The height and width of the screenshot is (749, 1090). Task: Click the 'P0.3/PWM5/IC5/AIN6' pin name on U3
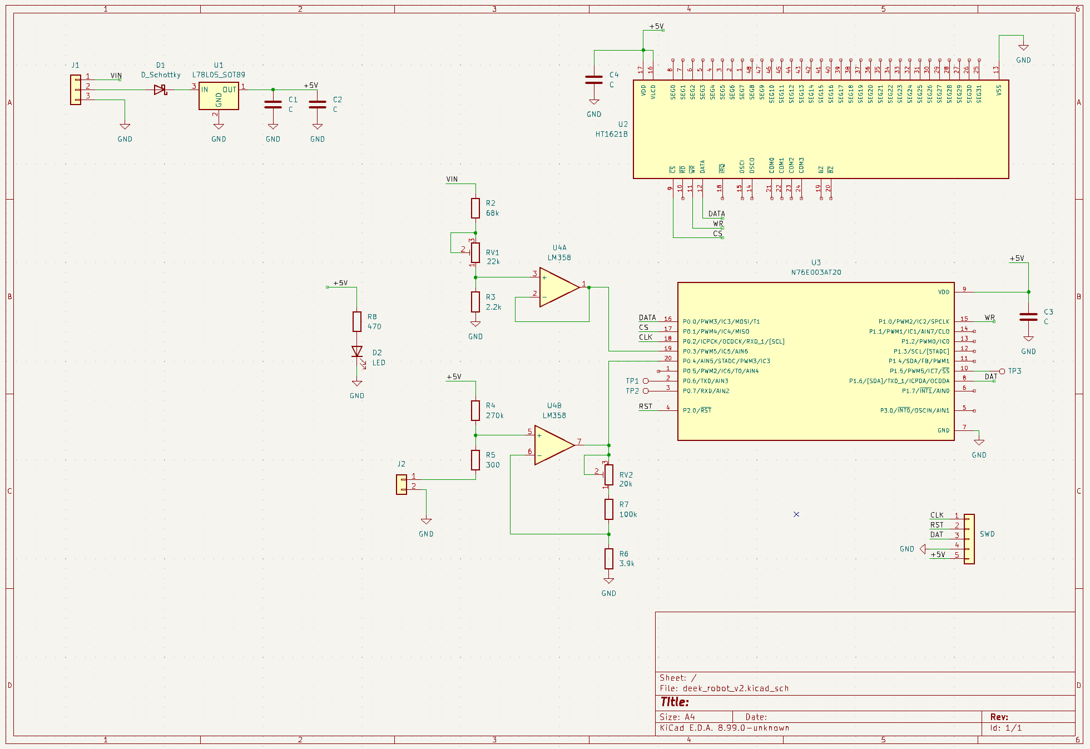click(x=715, y=351)
